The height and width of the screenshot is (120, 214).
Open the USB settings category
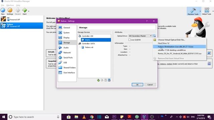[x=67, y=63]
